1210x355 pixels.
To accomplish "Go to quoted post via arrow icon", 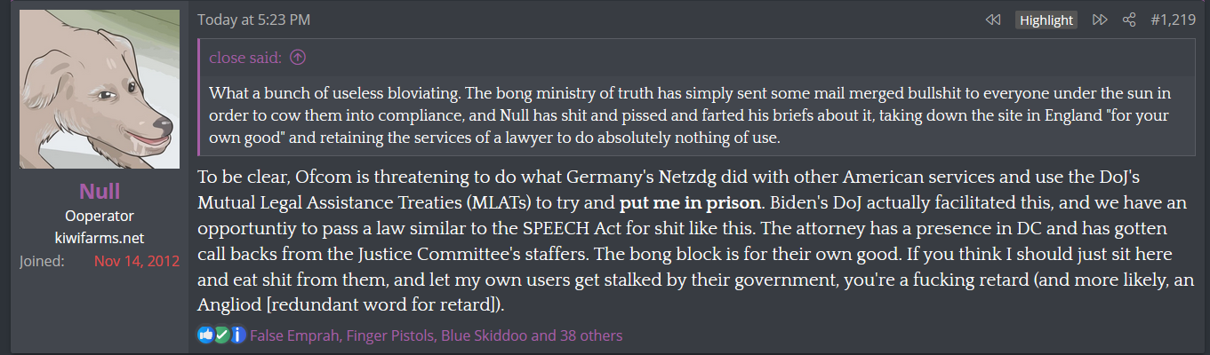I will (x=298, y=59).
